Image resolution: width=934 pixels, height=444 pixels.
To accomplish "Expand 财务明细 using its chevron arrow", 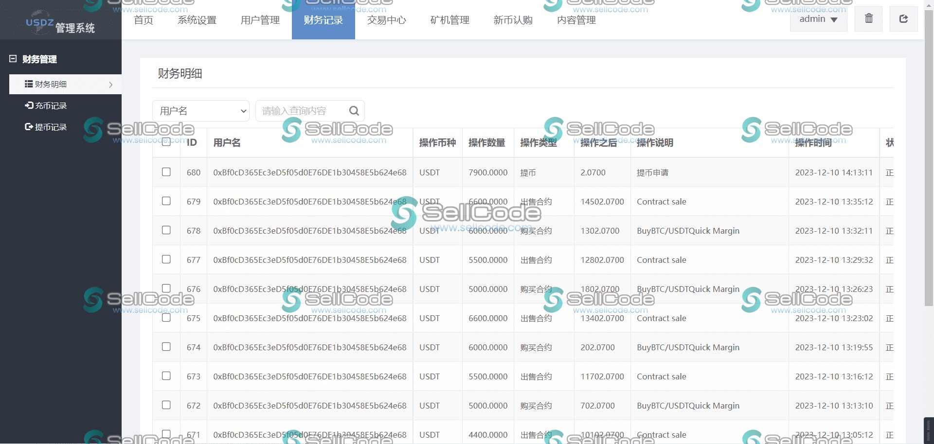I will point(111,84).
